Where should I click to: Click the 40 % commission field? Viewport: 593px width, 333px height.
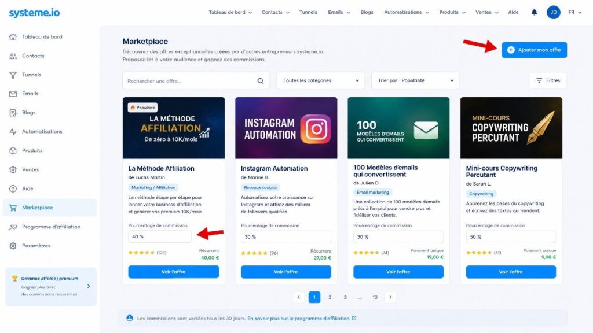160,236
